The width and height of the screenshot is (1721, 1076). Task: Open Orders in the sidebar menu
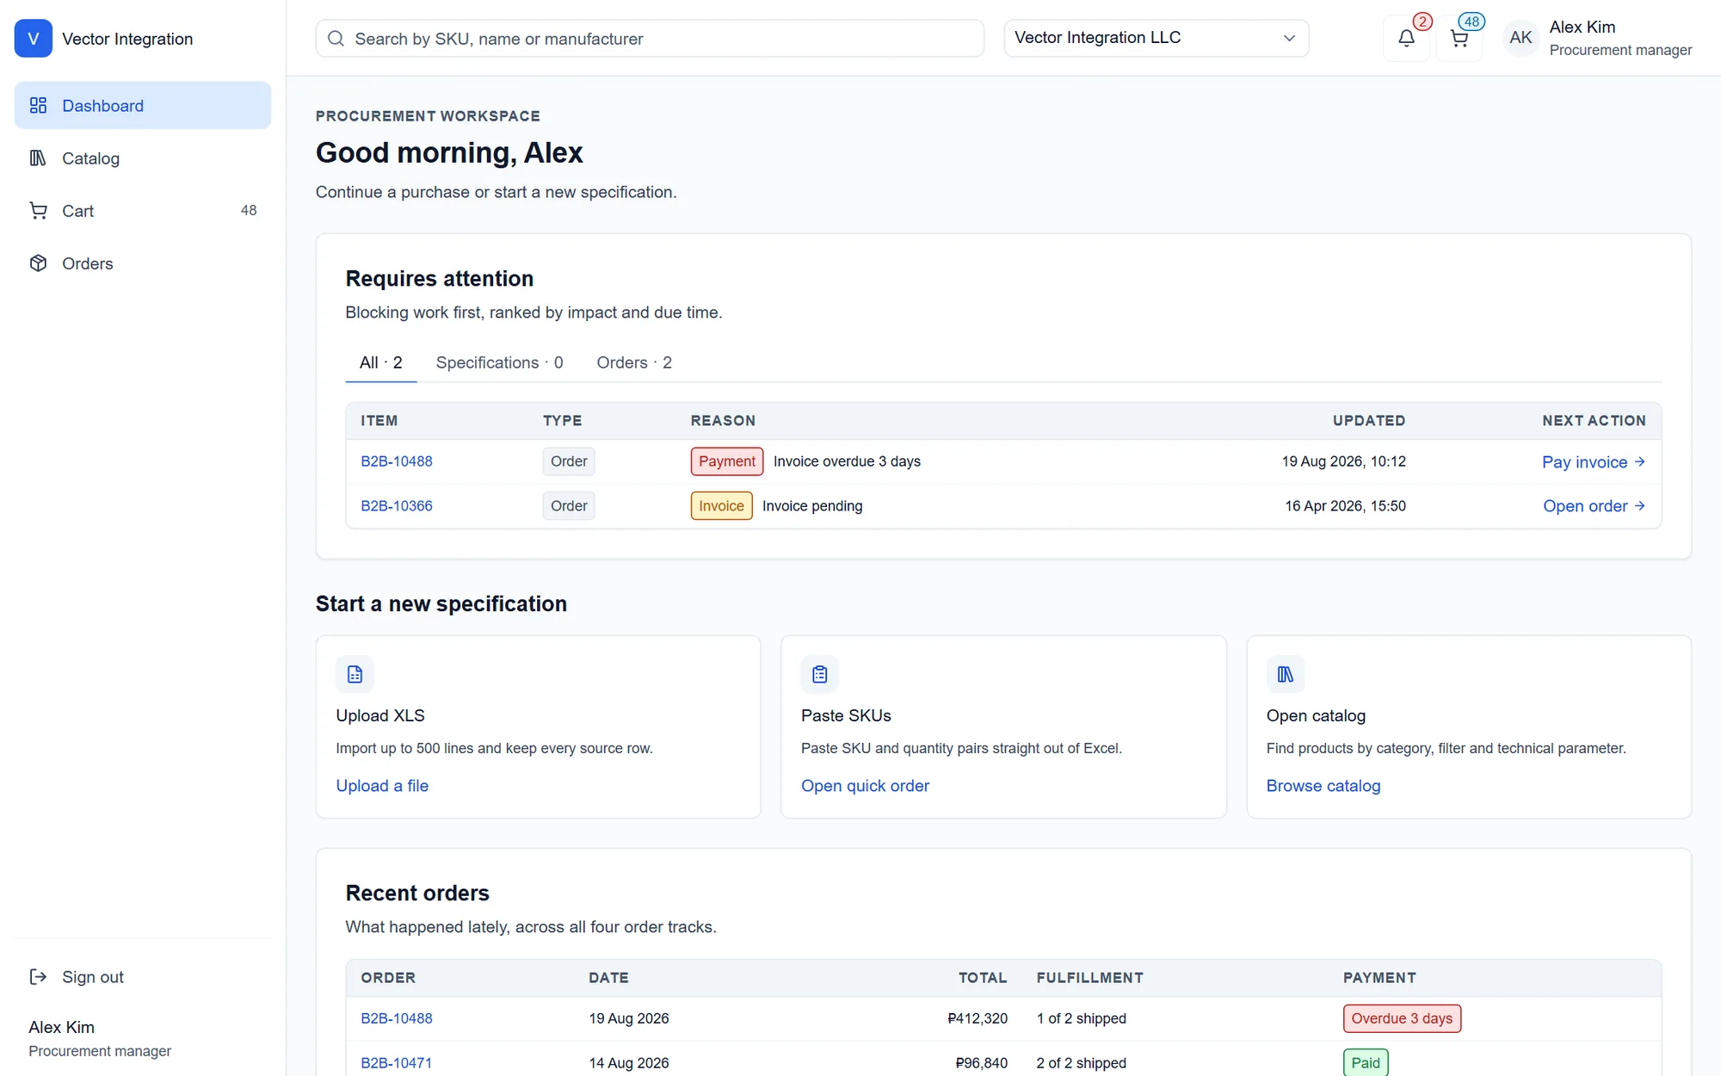pyautogui.click(x=143, y=263)
